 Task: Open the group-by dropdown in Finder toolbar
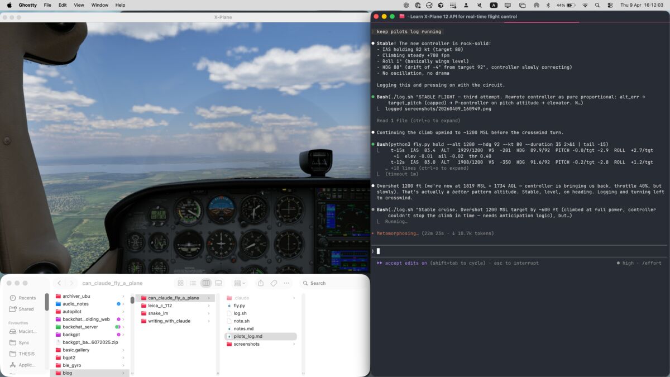[240, 283]
